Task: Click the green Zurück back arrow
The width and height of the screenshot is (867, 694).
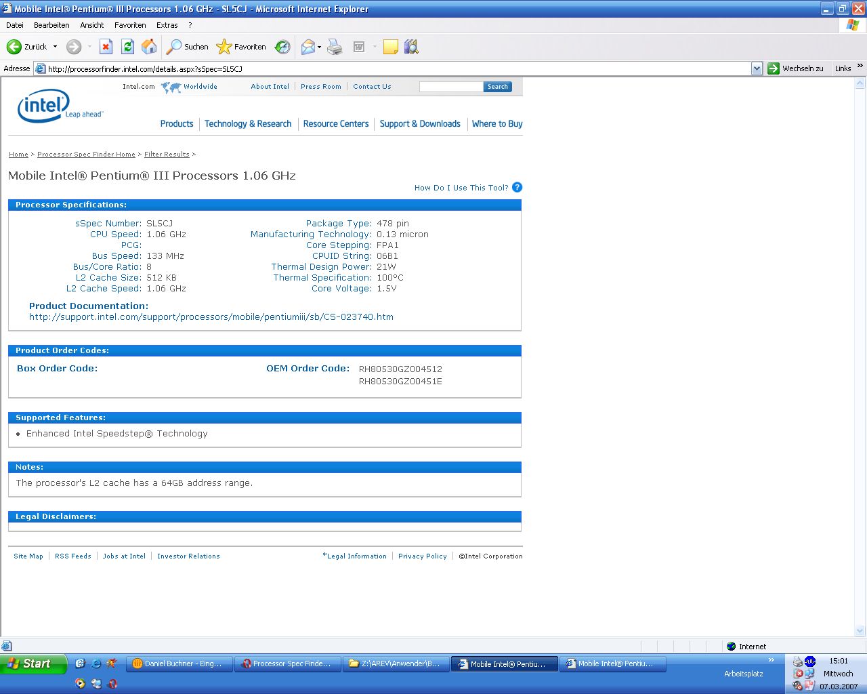Action: coord(14,47)
